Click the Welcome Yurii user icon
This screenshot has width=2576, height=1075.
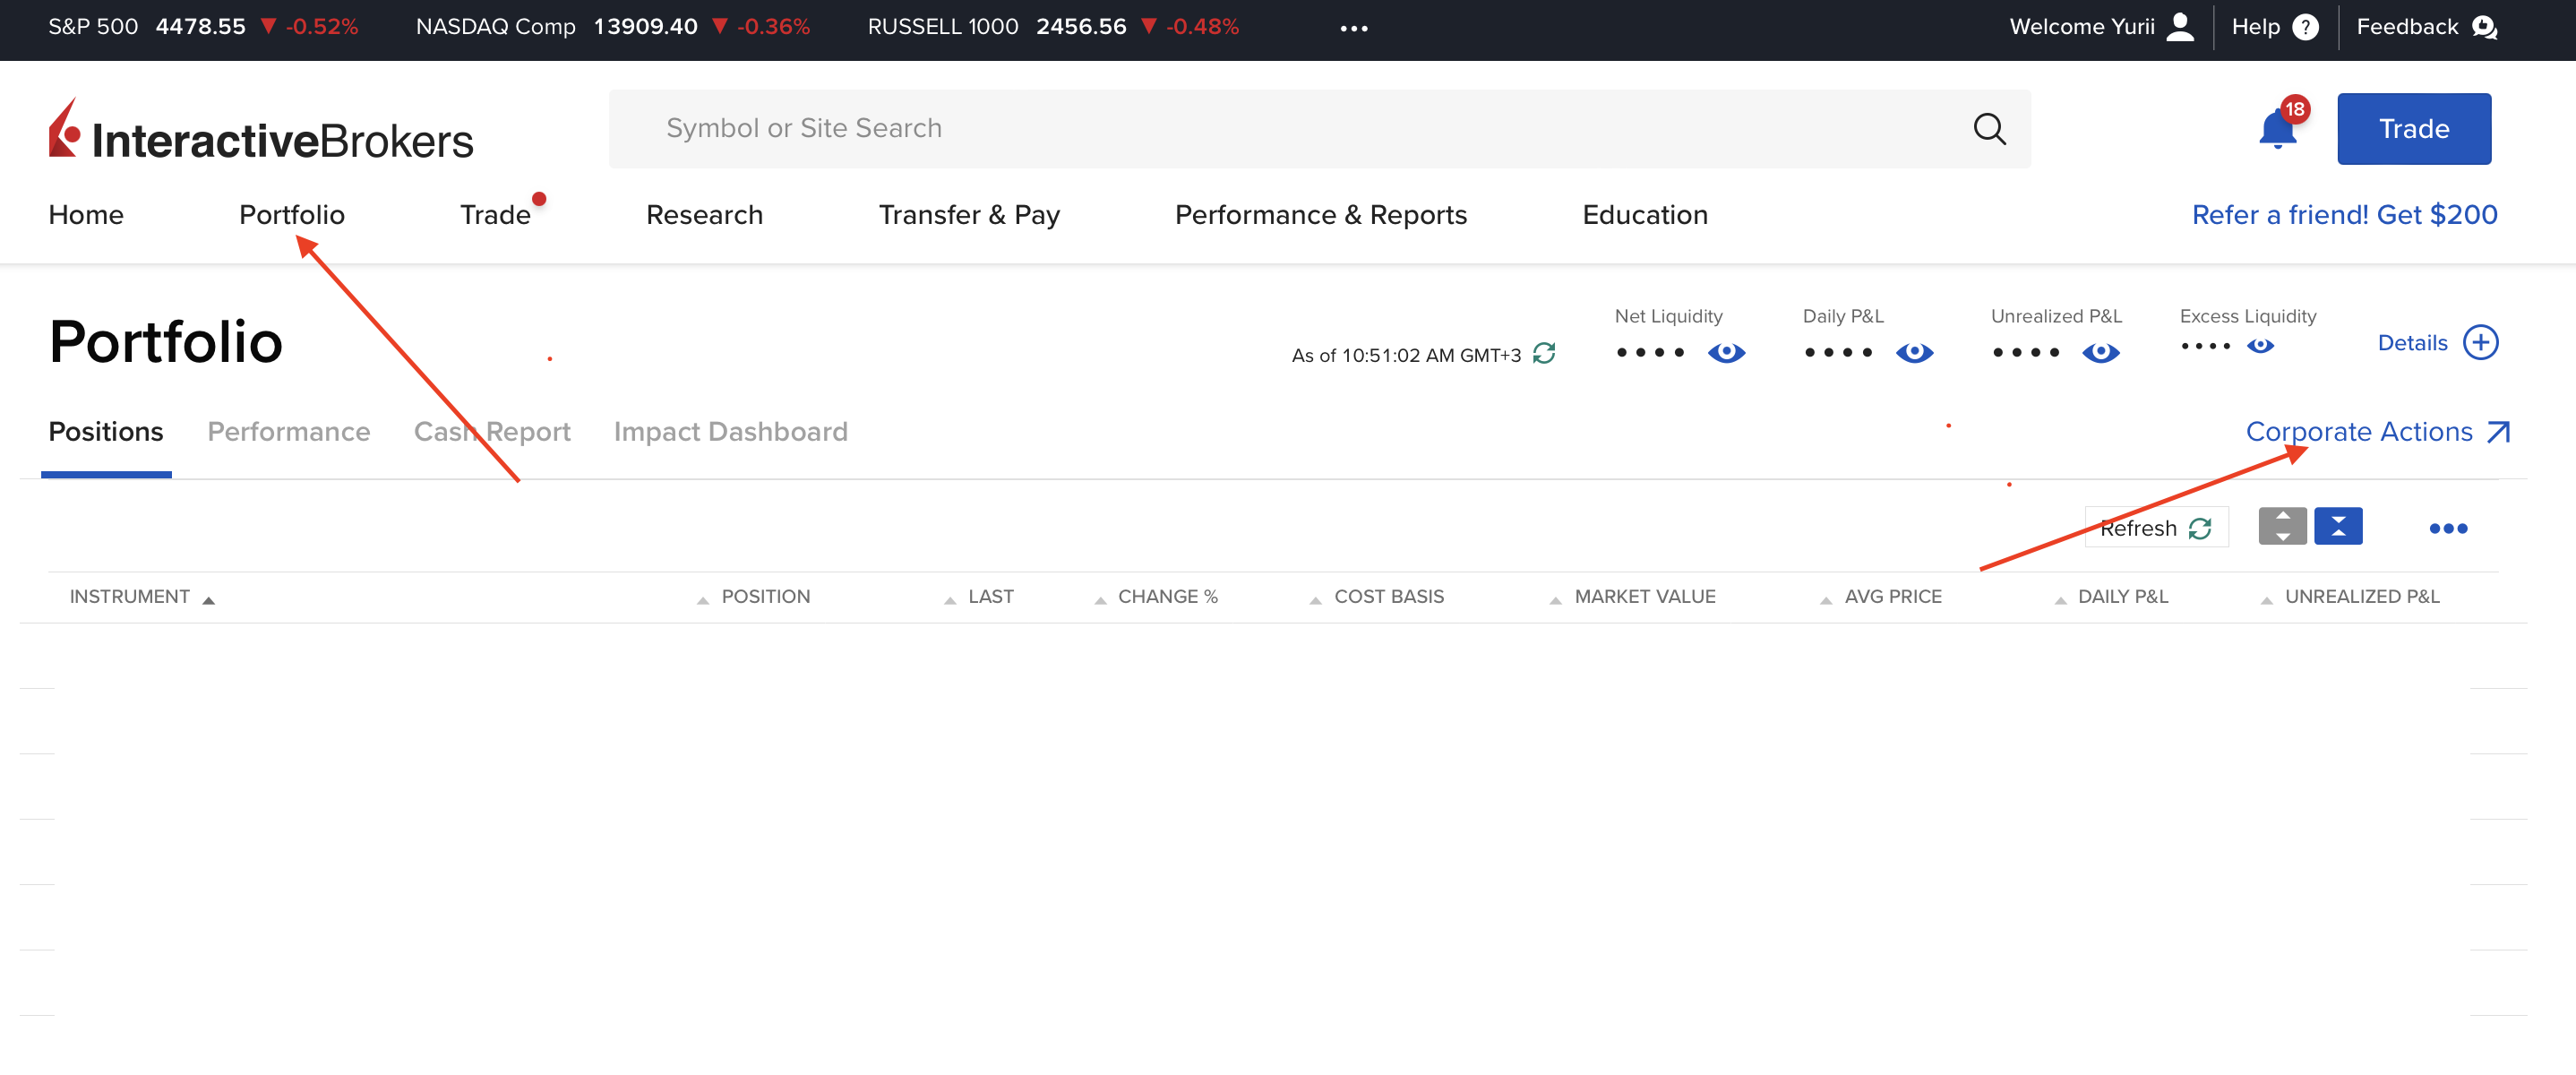(x=2180, y=27)
